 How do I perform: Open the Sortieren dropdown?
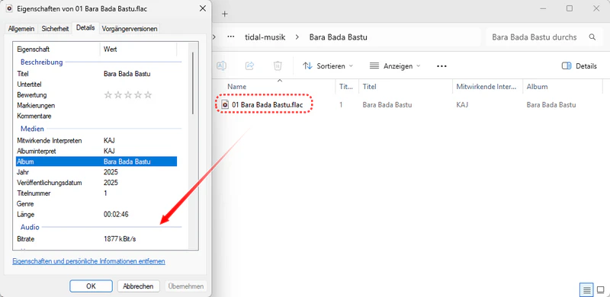coord(328,66)
